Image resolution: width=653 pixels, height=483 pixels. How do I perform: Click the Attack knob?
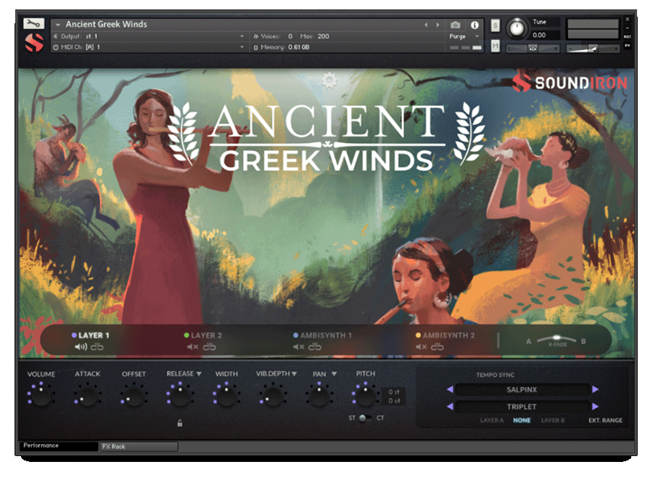pyautogui.click(x=88, y=396)
